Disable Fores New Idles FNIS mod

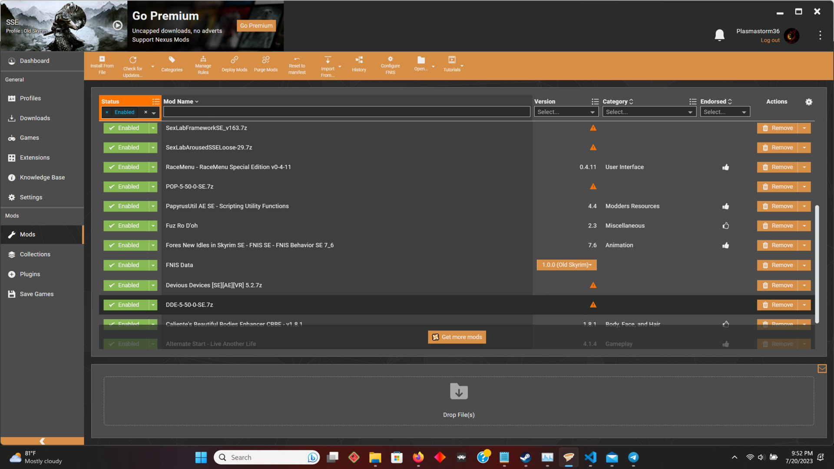pos(126,245)
